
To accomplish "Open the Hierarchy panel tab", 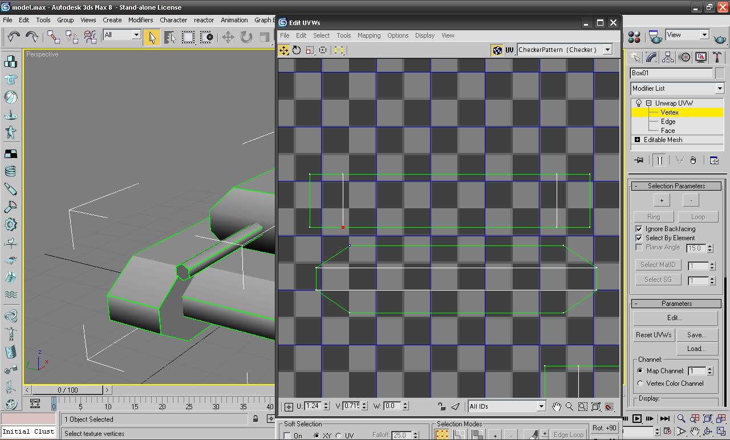I will [667, 57].
